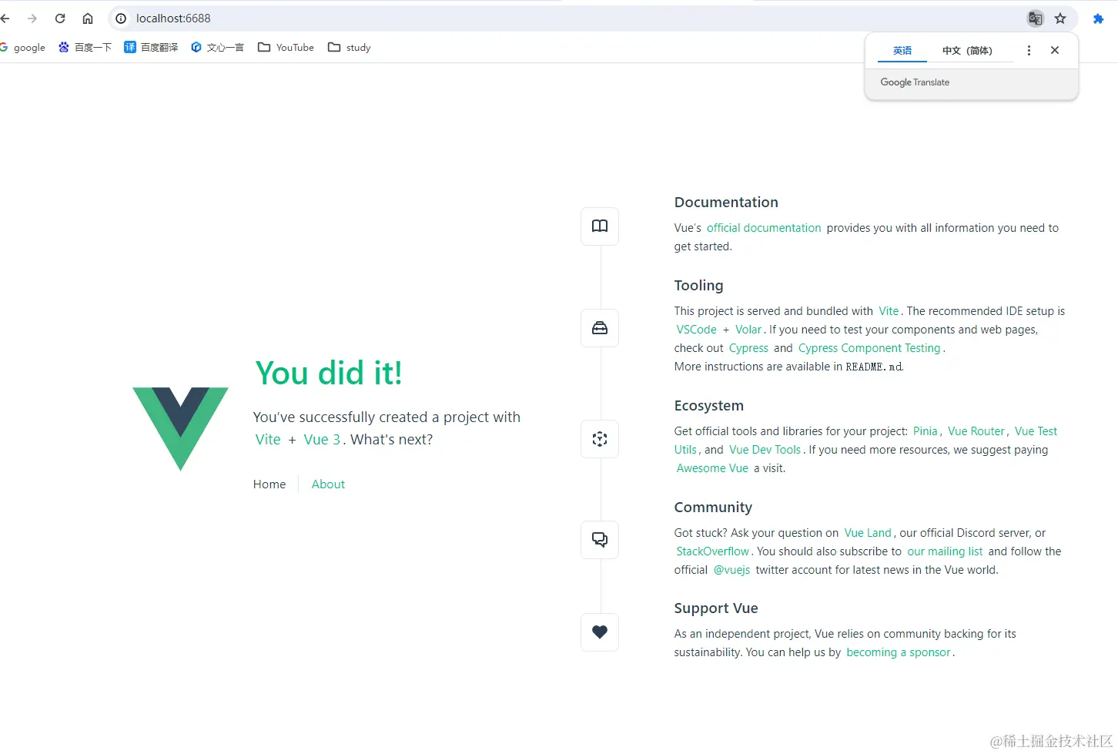
Task: Open the 文心一言 bookmark
Action: 217,48
